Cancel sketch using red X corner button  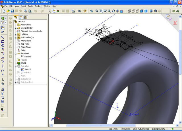[x=175, y=22]
